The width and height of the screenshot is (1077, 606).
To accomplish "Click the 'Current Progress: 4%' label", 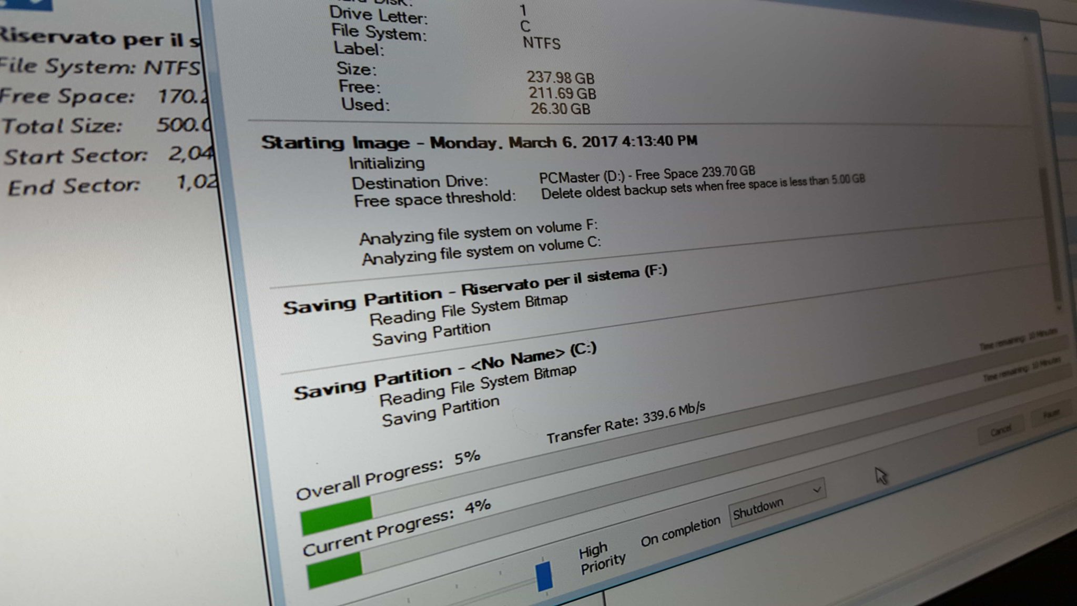I will 397,527.
